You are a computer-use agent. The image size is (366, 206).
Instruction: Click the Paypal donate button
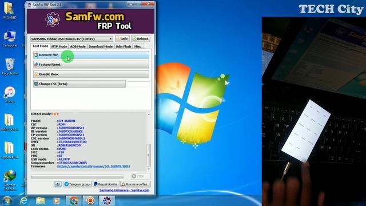(x=106, y=184)
